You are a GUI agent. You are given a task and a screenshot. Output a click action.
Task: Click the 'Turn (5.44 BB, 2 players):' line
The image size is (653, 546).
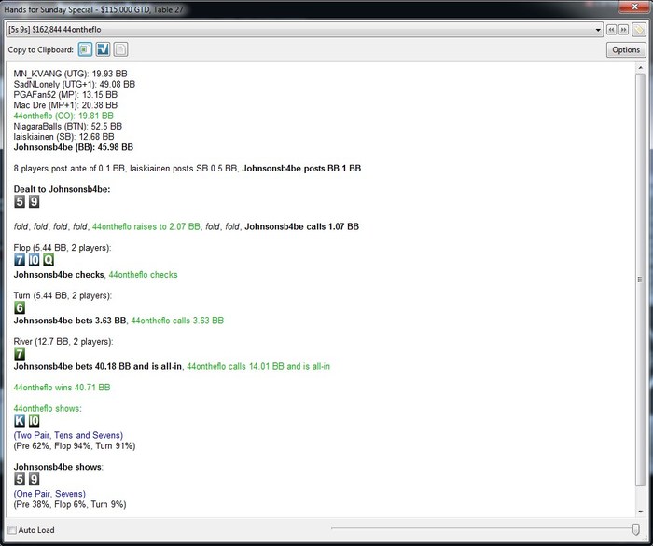pyautogui.click(x=63, y=295)
